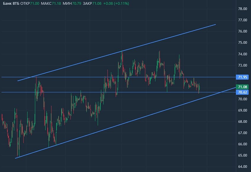Screen dimensions: 251x172
Task: Select the low value 70.79 in the legend
Action: pos(77,3)
